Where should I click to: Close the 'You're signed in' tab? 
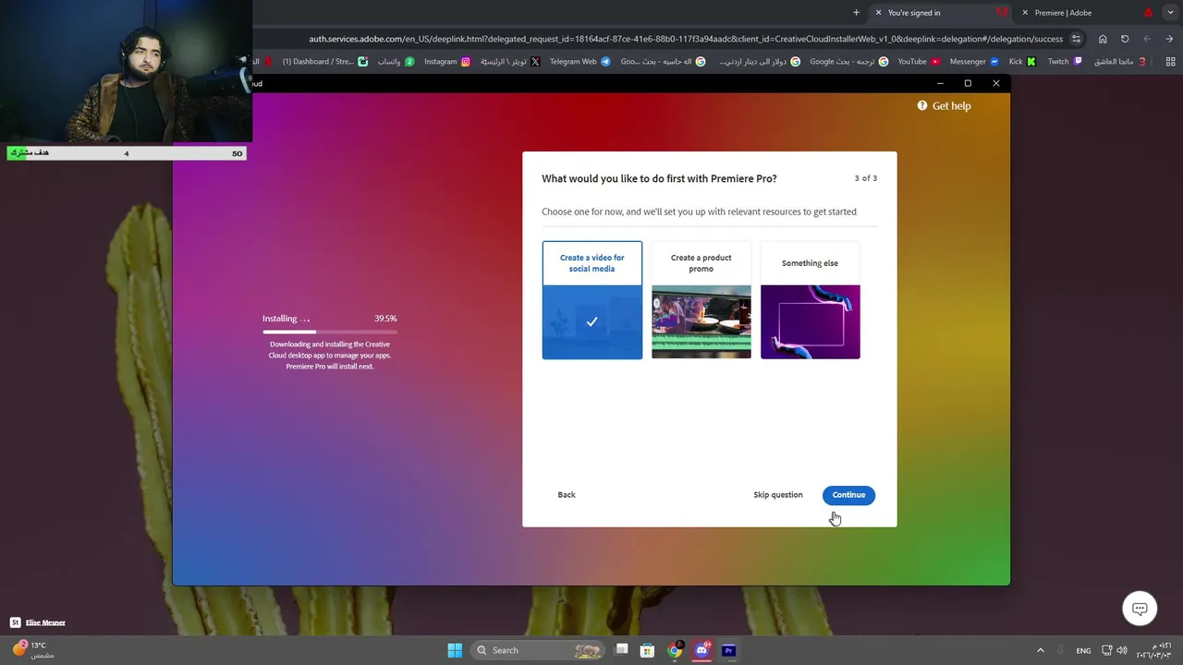coord(878,13)
